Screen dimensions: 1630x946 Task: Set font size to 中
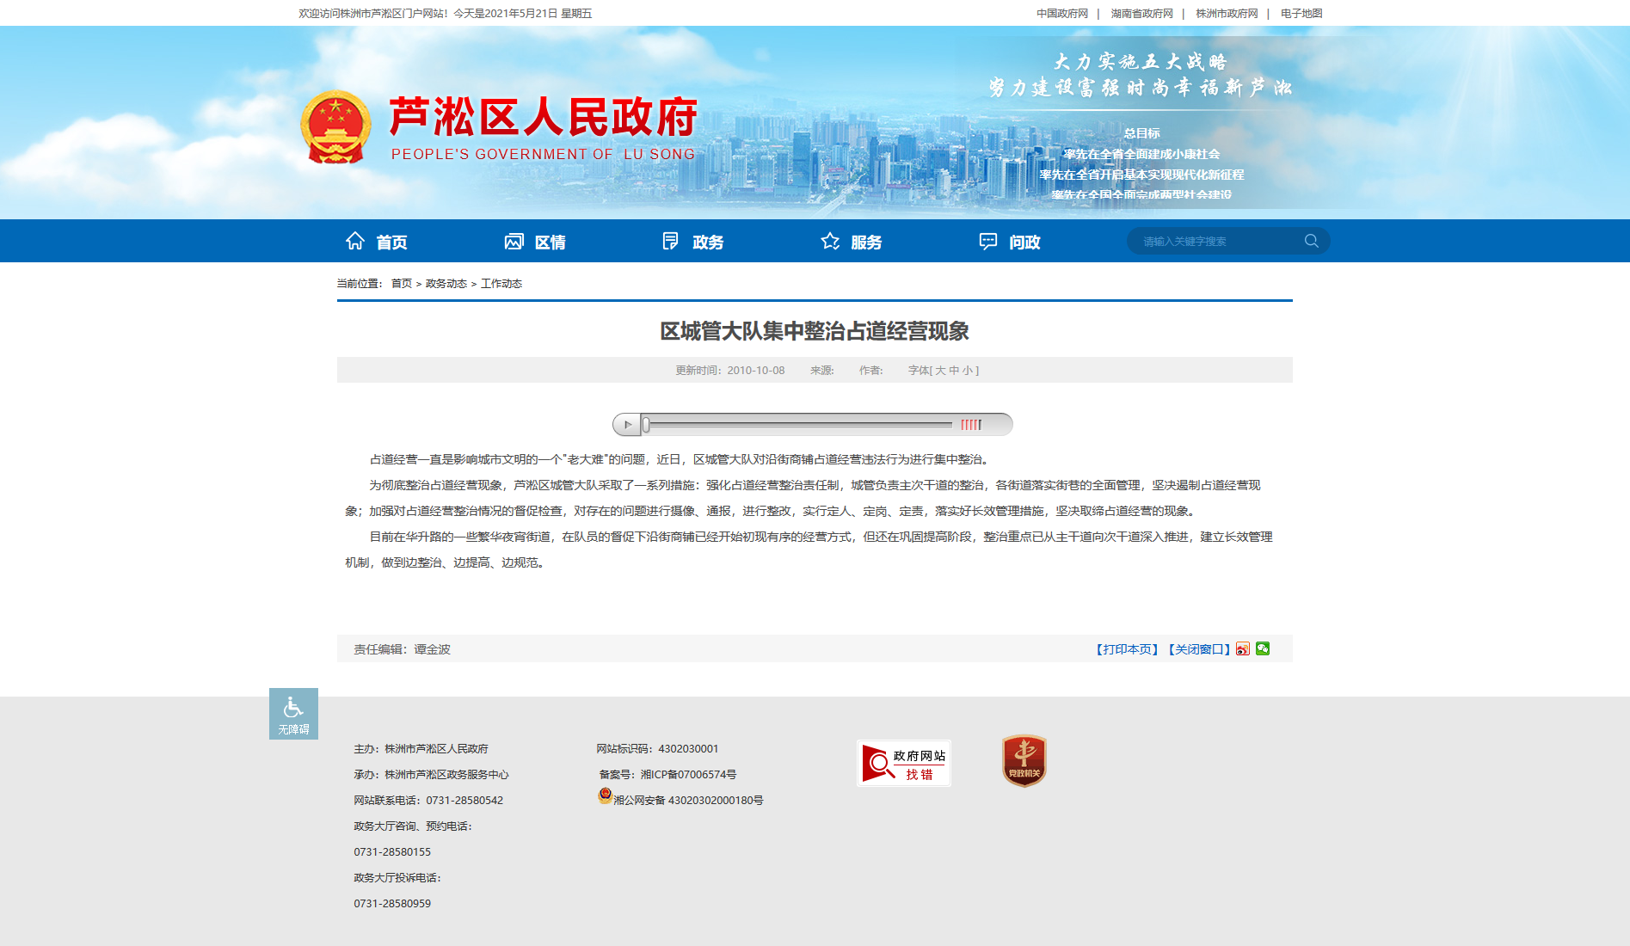click(x=954, y=370)
